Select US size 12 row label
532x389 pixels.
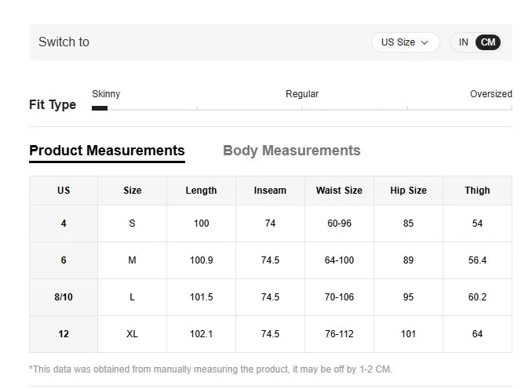(x=64, y=334)
